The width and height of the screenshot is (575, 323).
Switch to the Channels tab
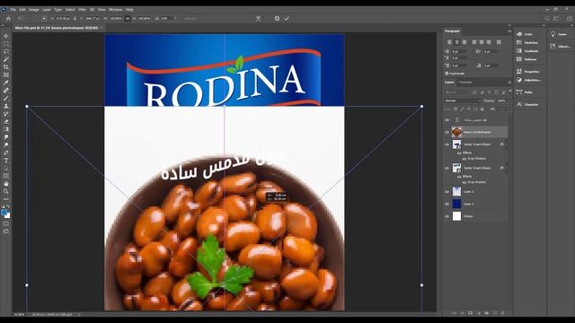(x=465, y=82)
